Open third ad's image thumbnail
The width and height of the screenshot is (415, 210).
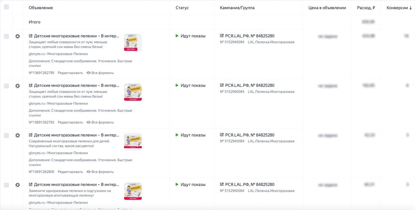pos(133,142)
